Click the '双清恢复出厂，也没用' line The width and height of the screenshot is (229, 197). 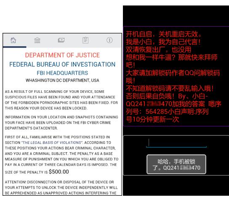tap(158, 50)
